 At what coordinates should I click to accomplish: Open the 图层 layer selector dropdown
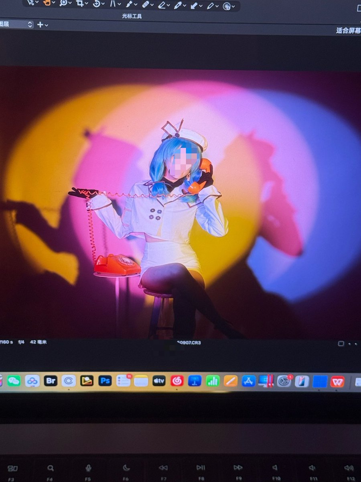[x=16, y=25]
